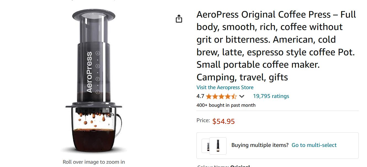The image size is (367, 167).
Task: Expand the rating breakdown chevron
Action: coord(242,96)
